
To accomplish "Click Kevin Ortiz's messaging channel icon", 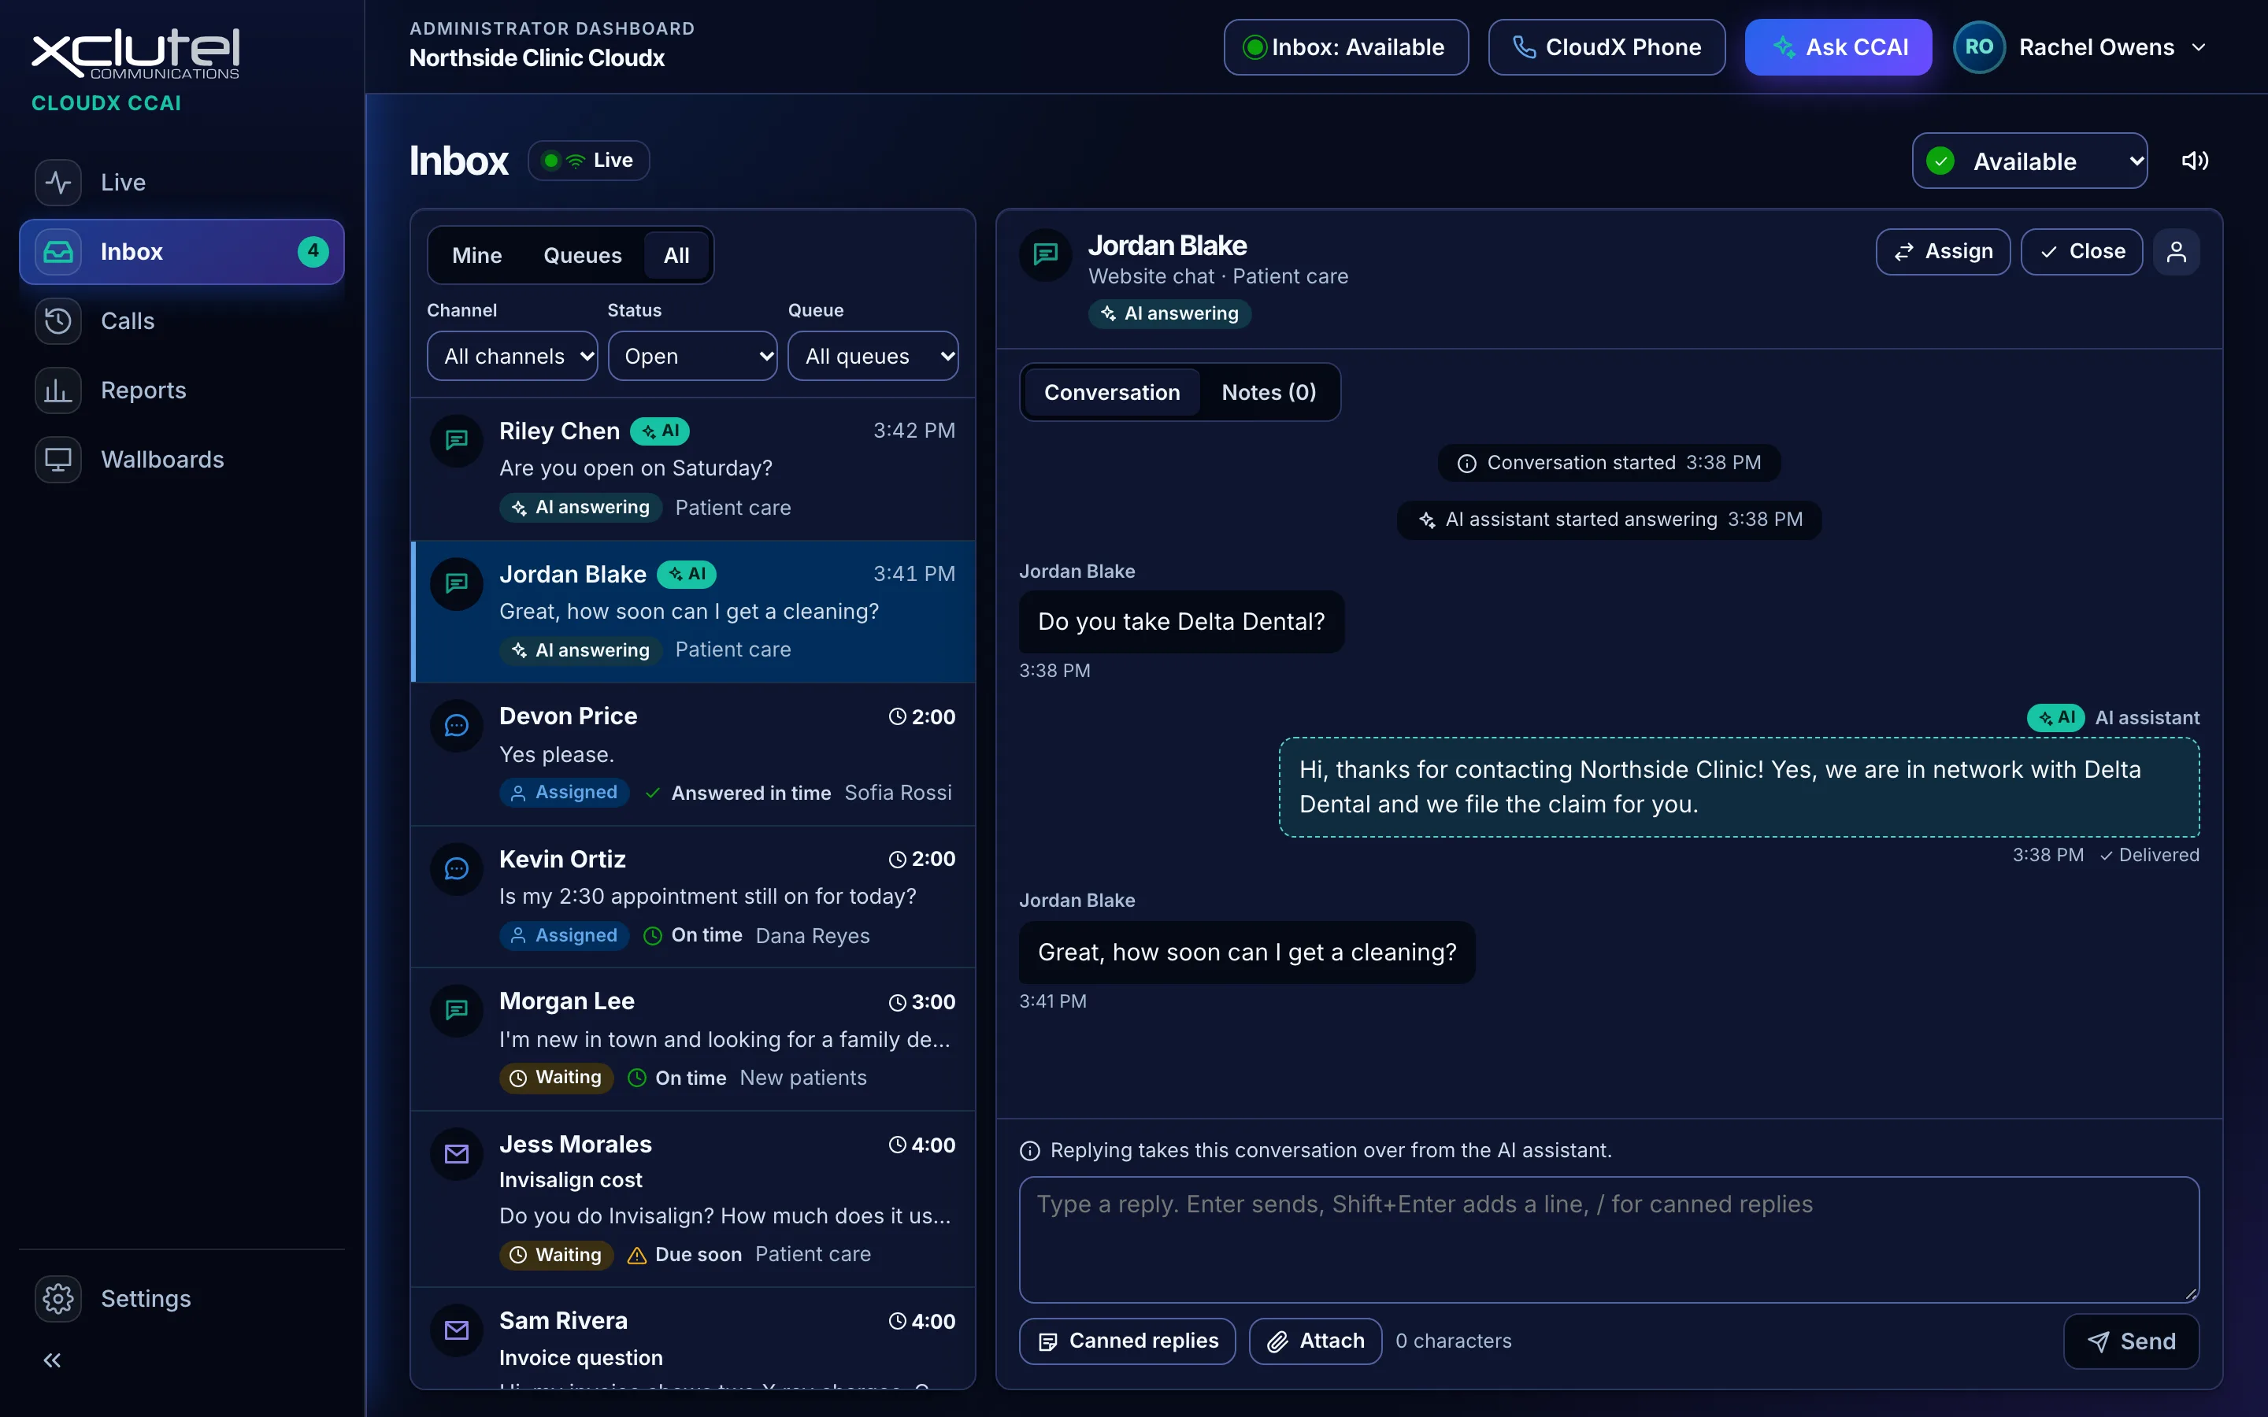I will (x=457, y=869).
